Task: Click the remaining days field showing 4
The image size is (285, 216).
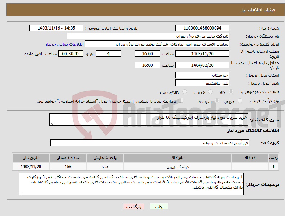Action: (x=108, y=53)
